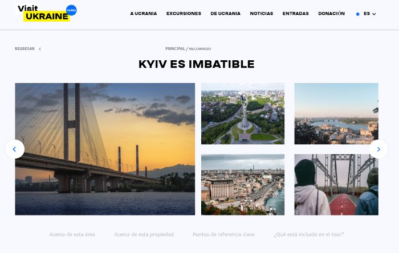Viewport: 399px width, 253px height.
Task: Go to Entradas section
Action: [x=295, y=14]
